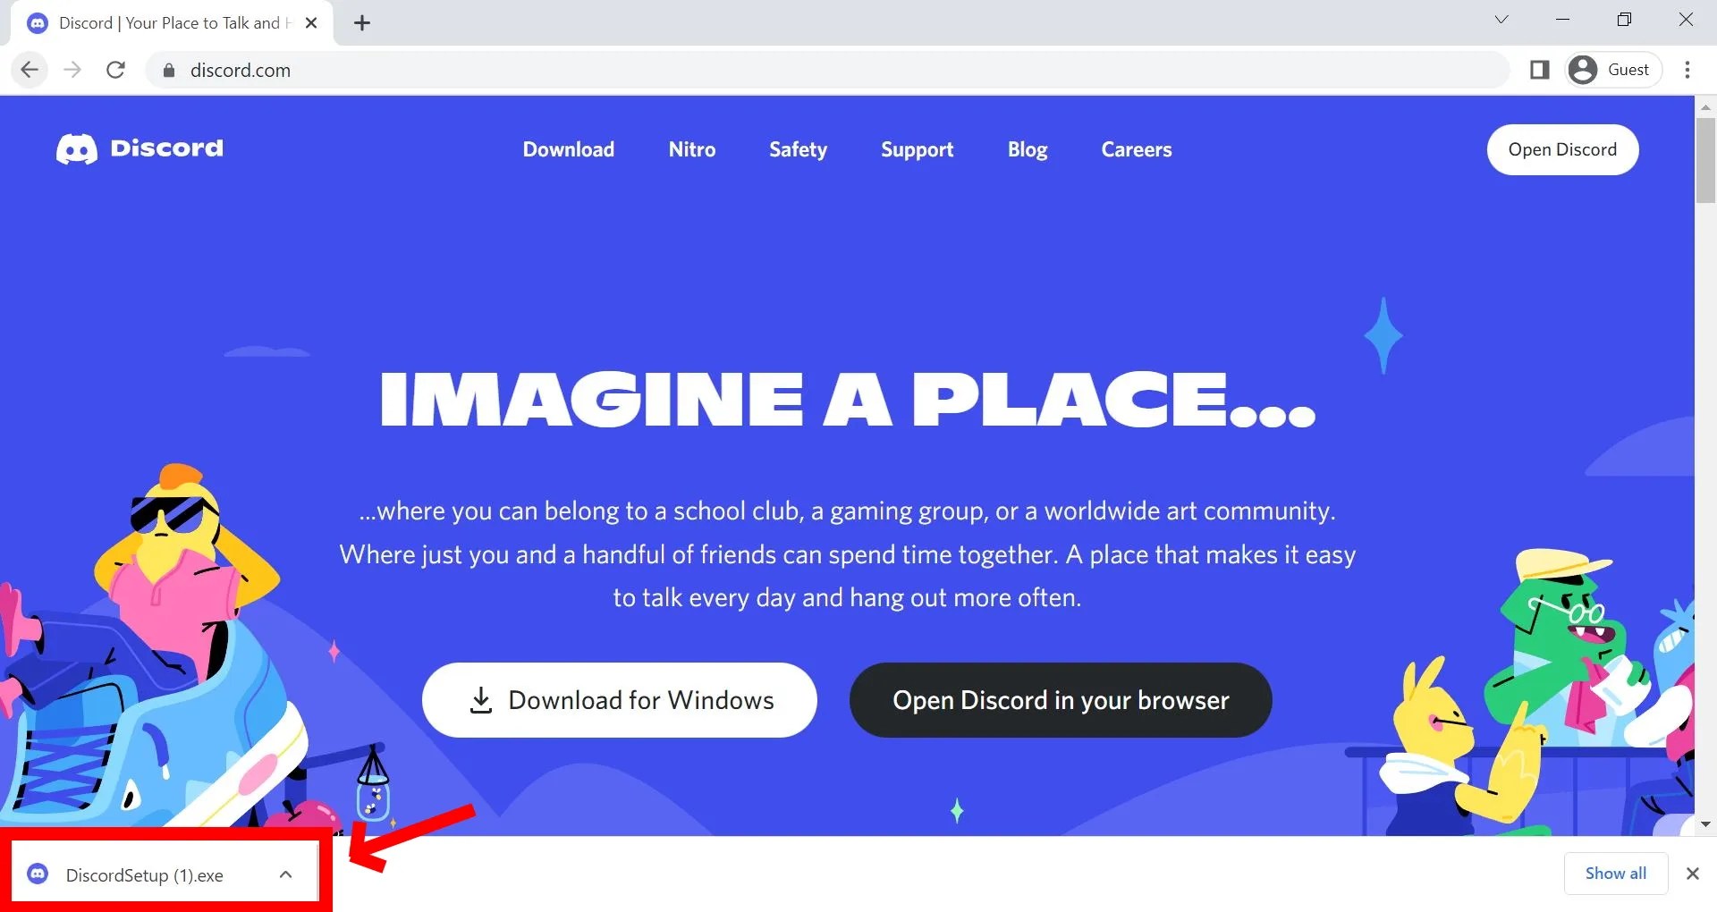The width and height of the screenshot is (1717, 912).
Task: Reload the discord.com page
Action: click(x=115, y=70)
